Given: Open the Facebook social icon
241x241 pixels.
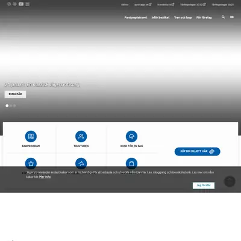Looking at the screenshot, I should point(9,4).
